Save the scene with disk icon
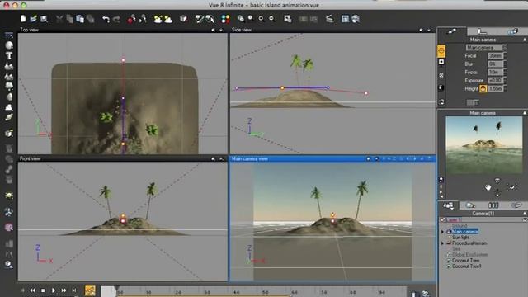 click(44, 19)
